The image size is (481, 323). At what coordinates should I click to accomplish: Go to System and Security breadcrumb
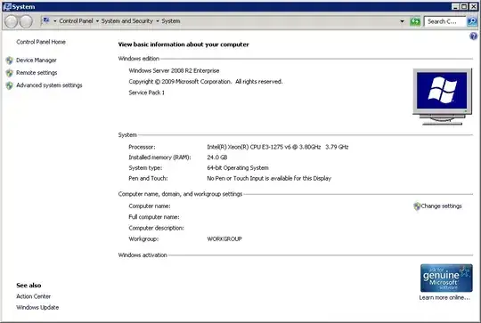click(127, 20)
